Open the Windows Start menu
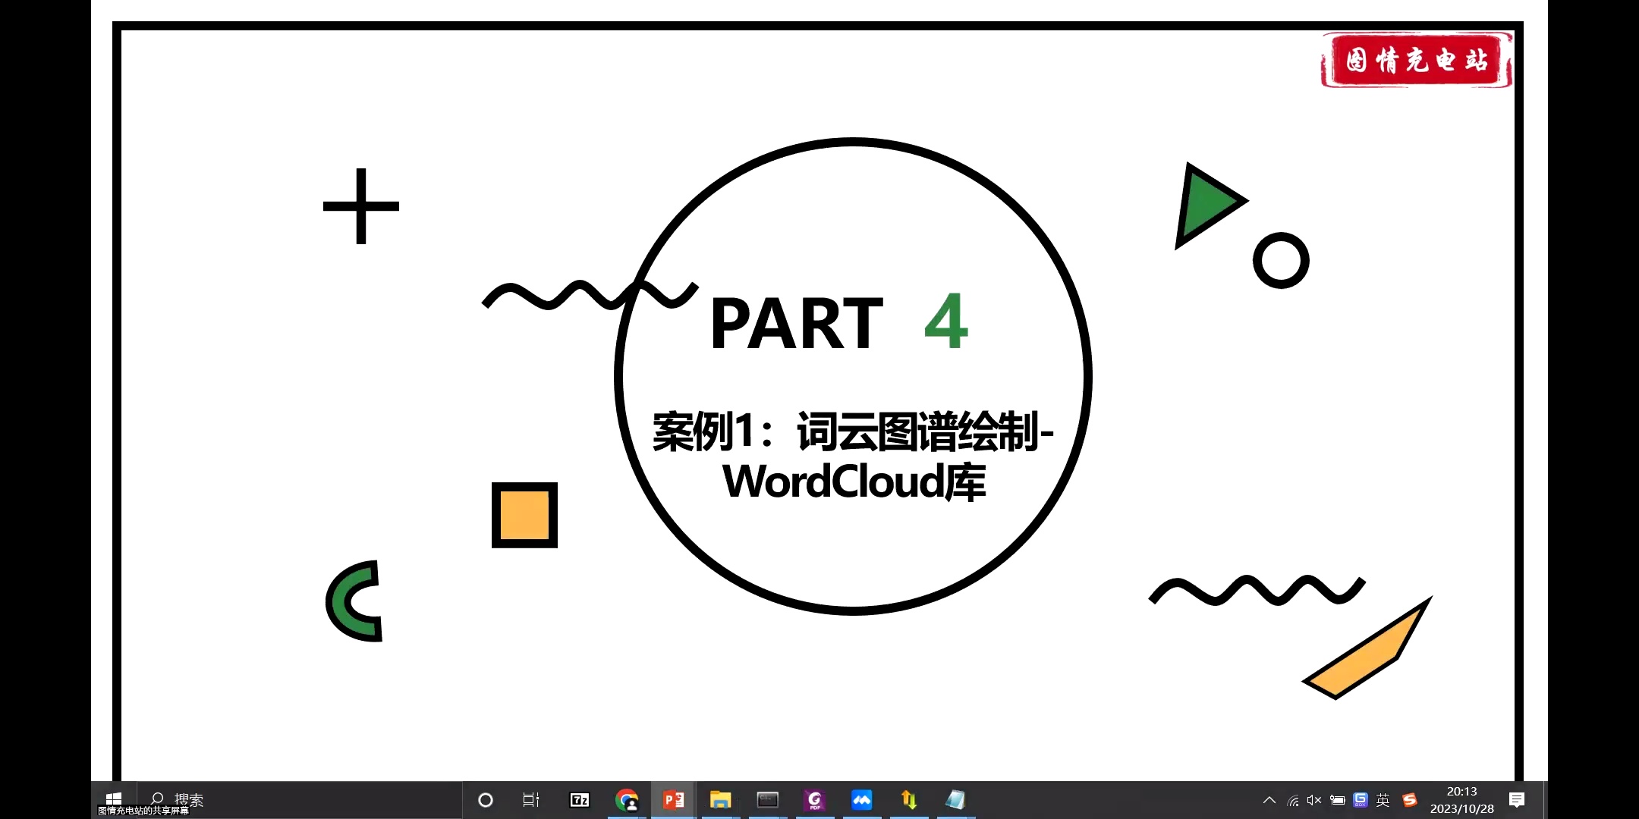The width and height of the screenshot is (1639, 819). pyautogui.click(x=114, y=799)
